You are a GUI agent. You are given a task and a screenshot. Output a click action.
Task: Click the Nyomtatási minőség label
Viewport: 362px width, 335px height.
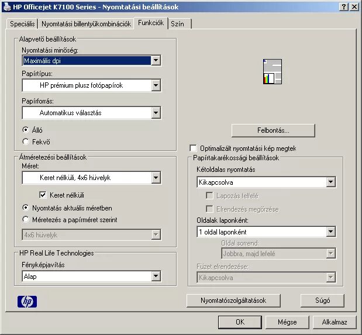[50, 50]
